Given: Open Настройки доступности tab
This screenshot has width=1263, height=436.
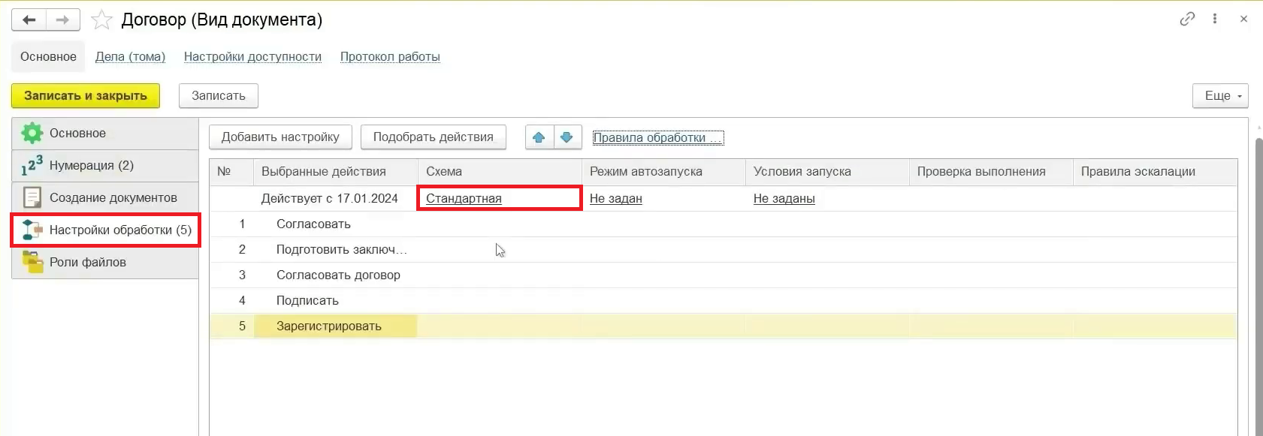Looking at the screenshot, I should tap(252, 57).
